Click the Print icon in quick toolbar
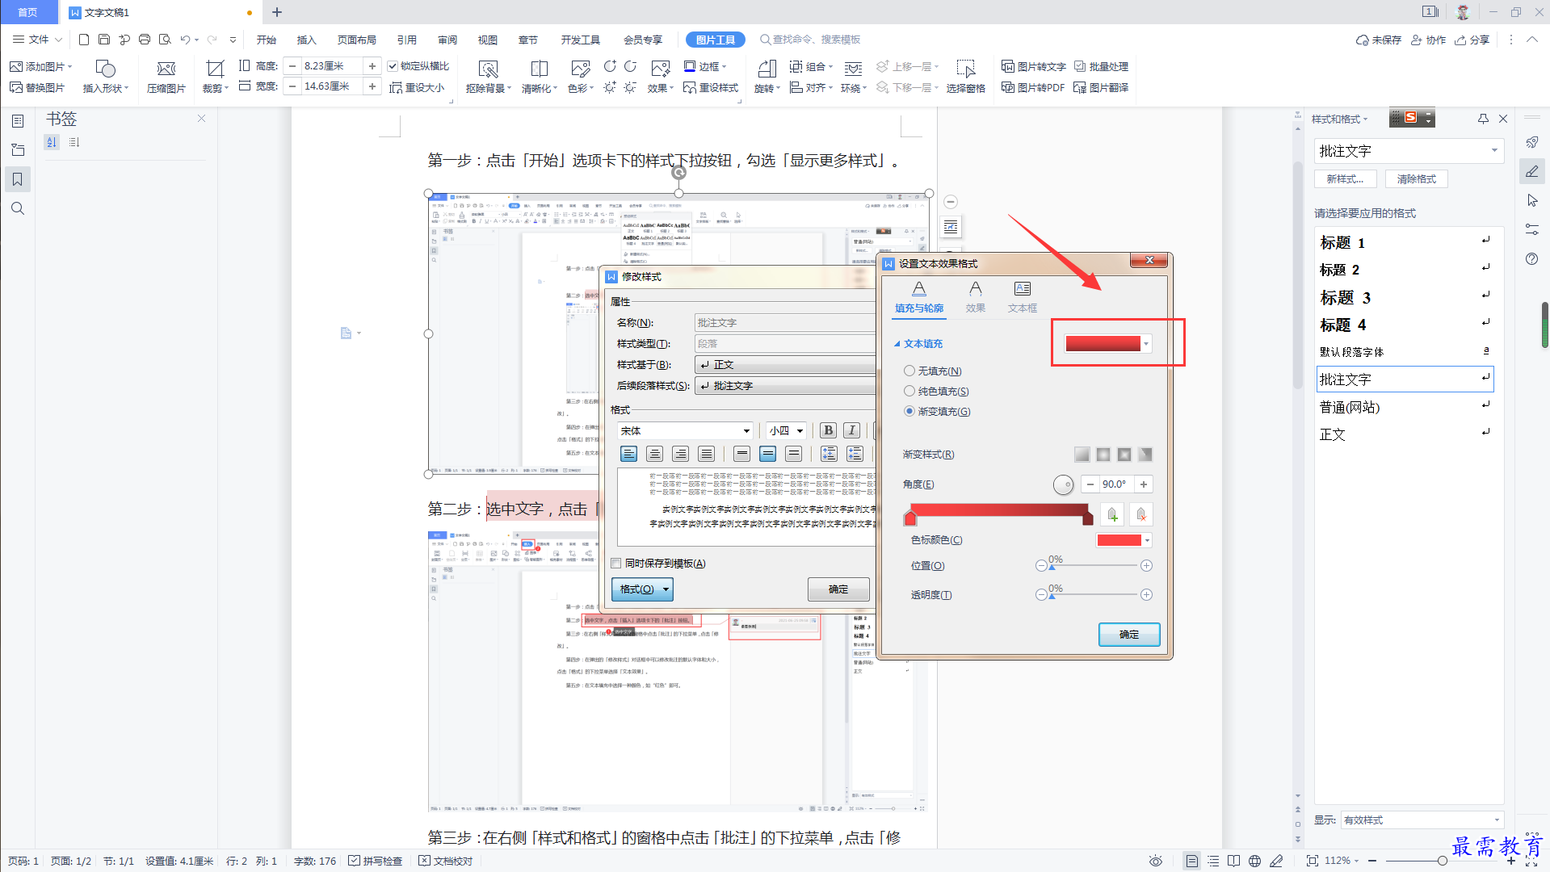This screenshot has height=872, width=1550. [145, 40]
